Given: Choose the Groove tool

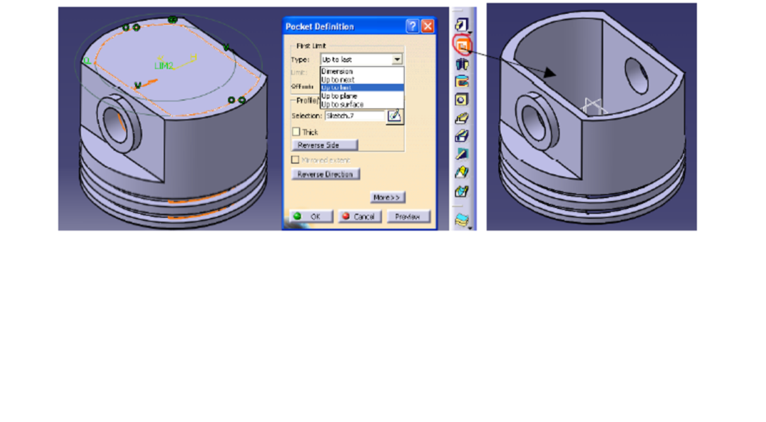Looking at the screenshot, I should [461, 81].
